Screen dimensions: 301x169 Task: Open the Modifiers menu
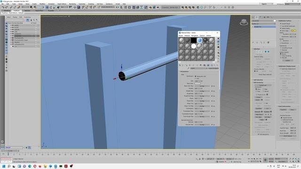click(42, 4)
